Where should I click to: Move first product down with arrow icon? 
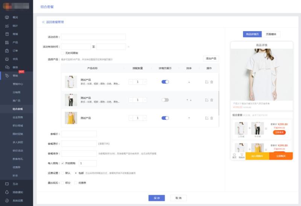pos(189,82)
